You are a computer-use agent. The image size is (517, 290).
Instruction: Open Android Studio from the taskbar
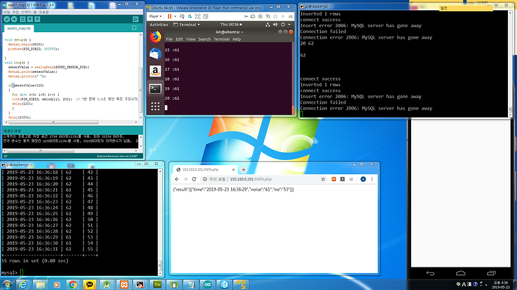click(x=107, y=285)
